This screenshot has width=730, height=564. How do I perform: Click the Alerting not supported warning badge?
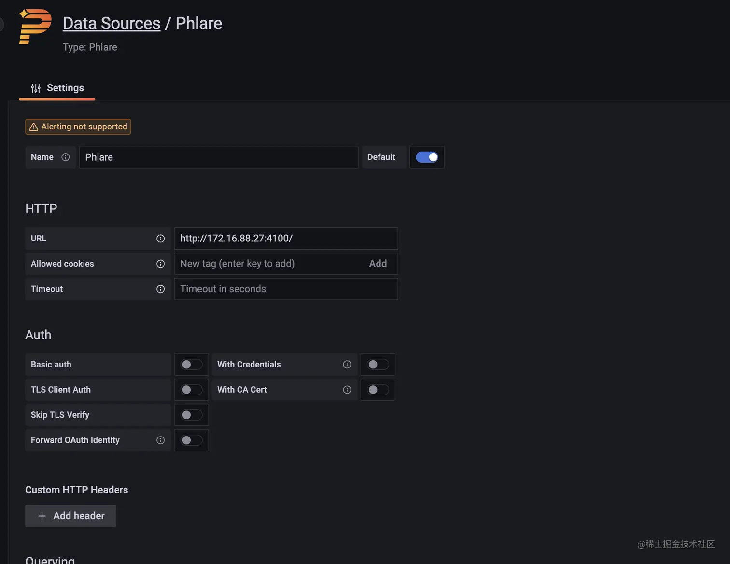[78, 127]
